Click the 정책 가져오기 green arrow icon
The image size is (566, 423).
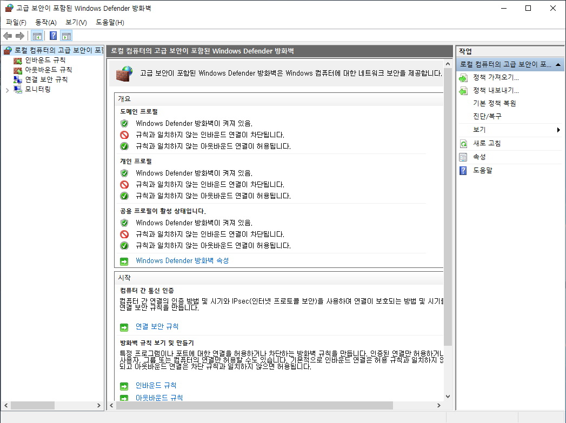click(x=463, y=78)
